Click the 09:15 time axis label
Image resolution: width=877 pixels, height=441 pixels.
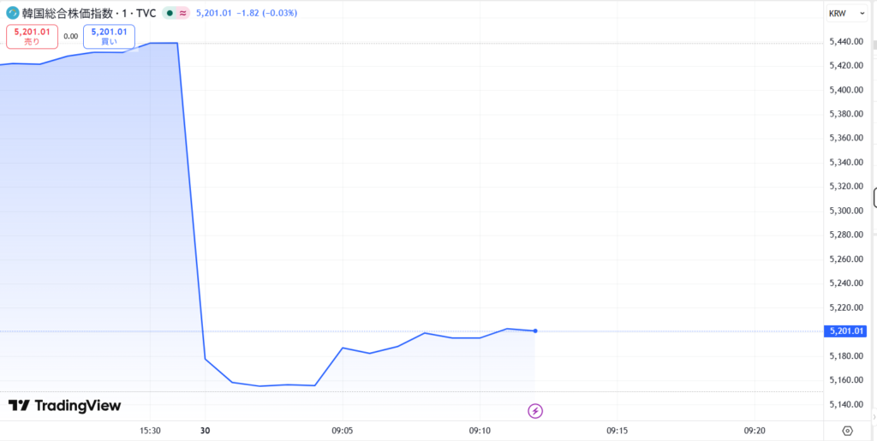pyautogui.click(x=617, y=430)
